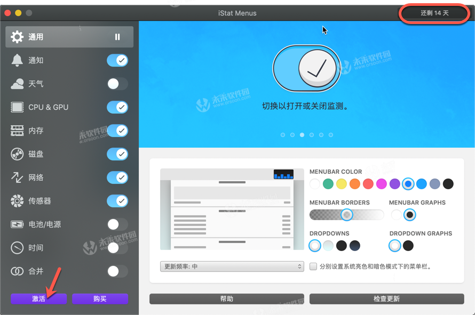
Task: Click the menubar layout preview thumbnail
Action: tap(232, 209)
